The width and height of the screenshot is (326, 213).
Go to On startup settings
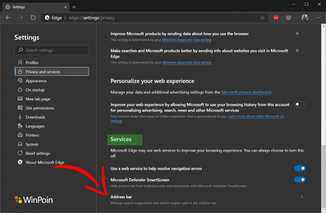[x=52, y=90]
